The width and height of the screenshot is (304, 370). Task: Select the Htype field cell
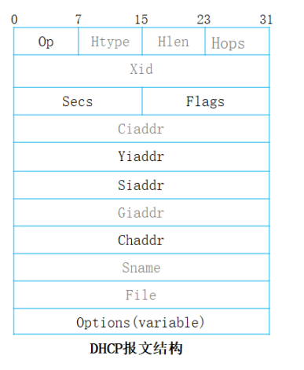pyautogui.click(x=110, y=42)
